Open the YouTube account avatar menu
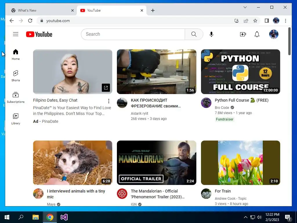This screenshot has width=297, height=223. click(274, 34)
